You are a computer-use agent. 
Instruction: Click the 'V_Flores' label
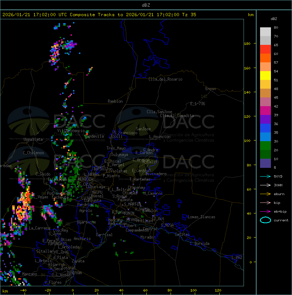[x=53, y=282]
